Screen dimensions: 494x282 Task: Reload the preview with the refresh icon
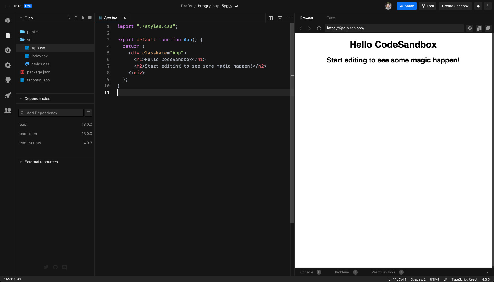(319, 28)
